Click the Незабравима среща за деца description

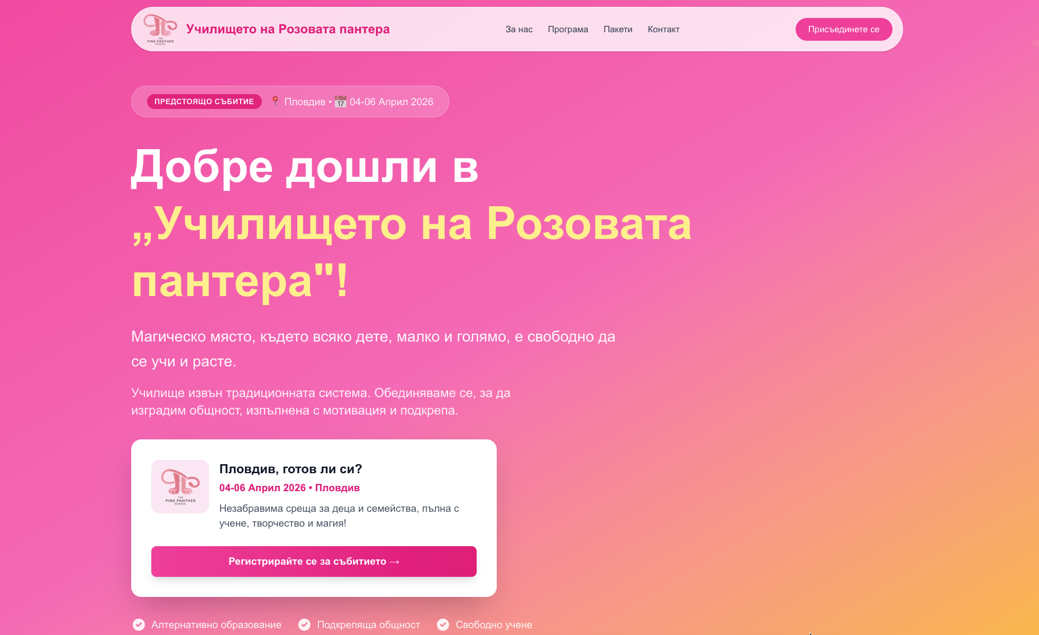[x=339, y=516]
